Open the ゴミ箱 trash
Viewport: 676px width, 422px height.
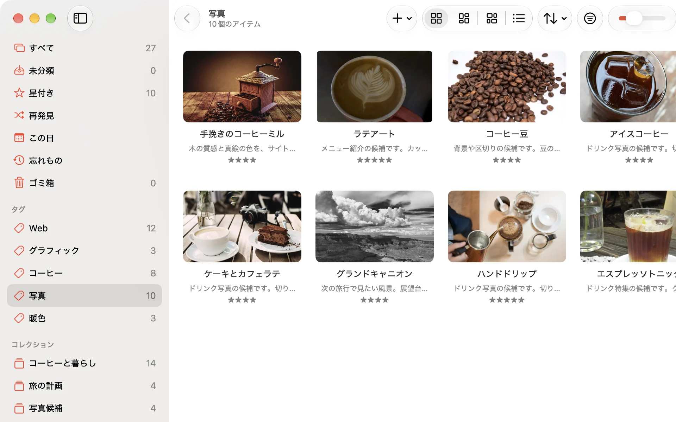(84, 183)
